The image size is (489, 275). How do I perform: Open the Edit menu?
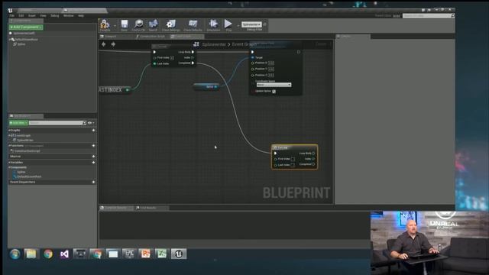21,15
